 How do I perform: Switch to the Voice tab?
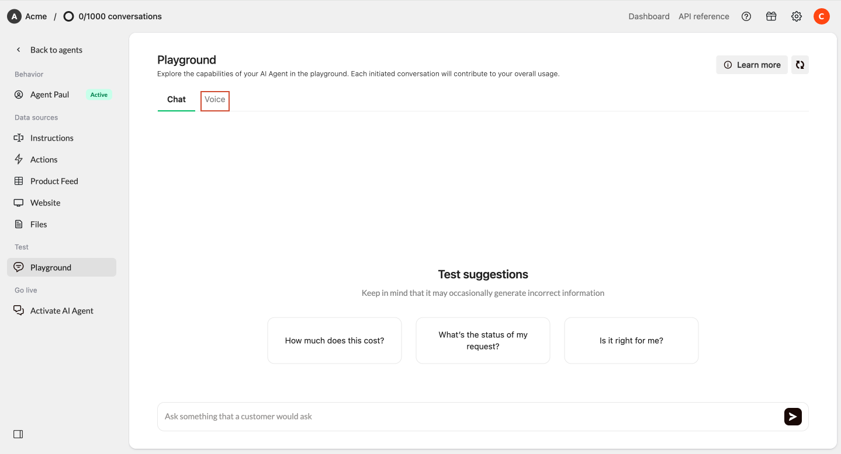(215, 100)
